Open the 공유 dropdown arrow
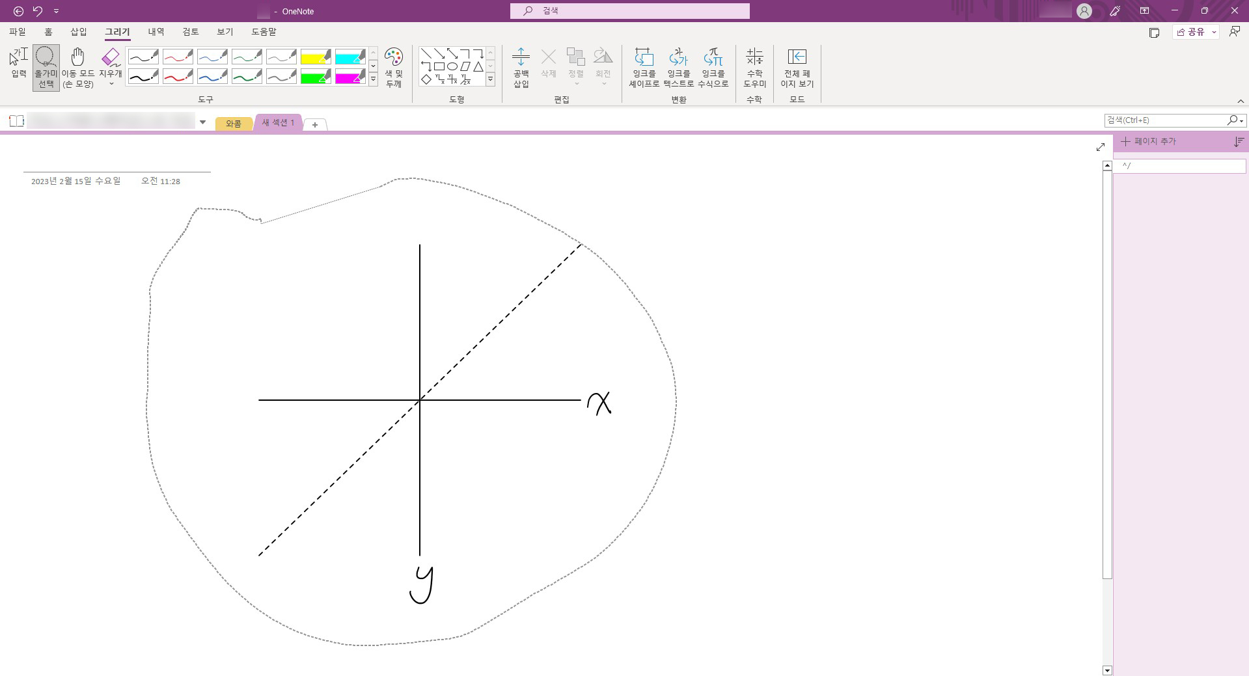 [1214, 32]
